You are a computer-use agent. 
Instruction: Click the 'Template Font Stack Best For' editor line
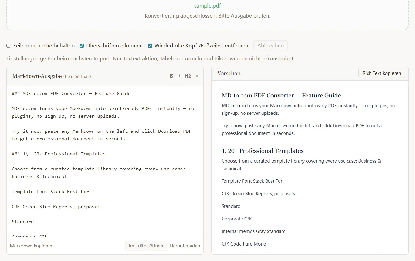pos(50,192)
